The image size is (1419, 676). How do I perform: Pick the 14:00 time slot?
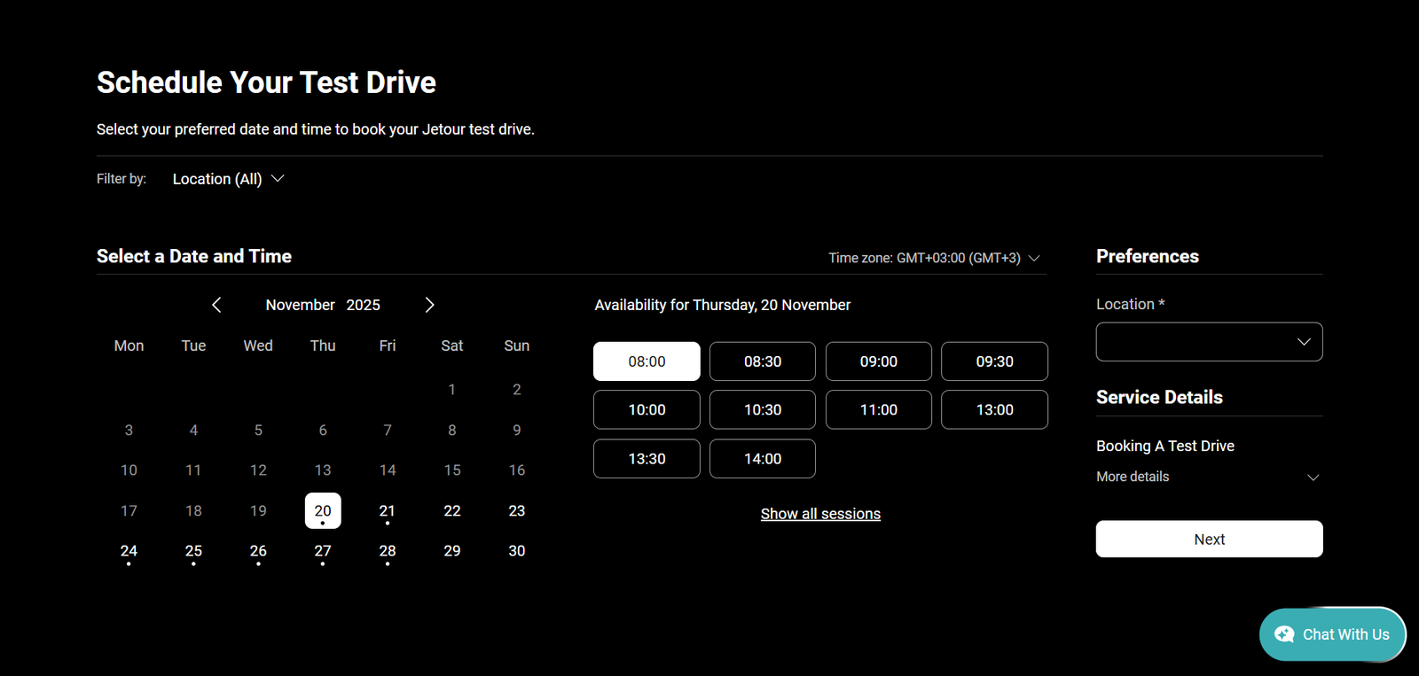pos(763,459)
